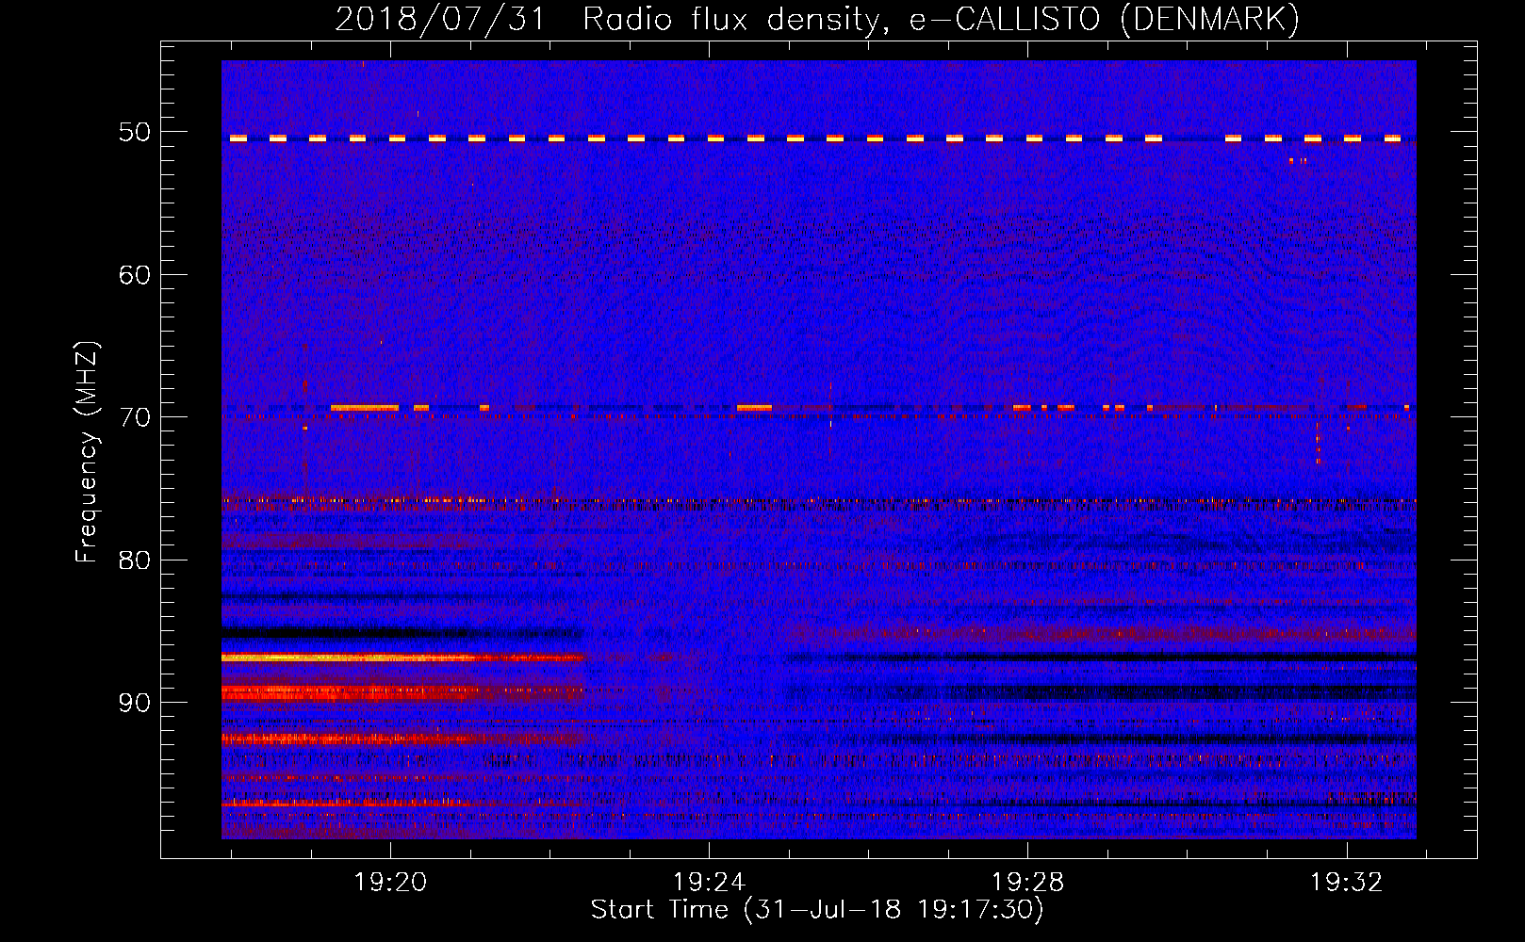Click the 19:20 time tick label
The width and height of the screenshot is (1525, 942).
[390, 882]
